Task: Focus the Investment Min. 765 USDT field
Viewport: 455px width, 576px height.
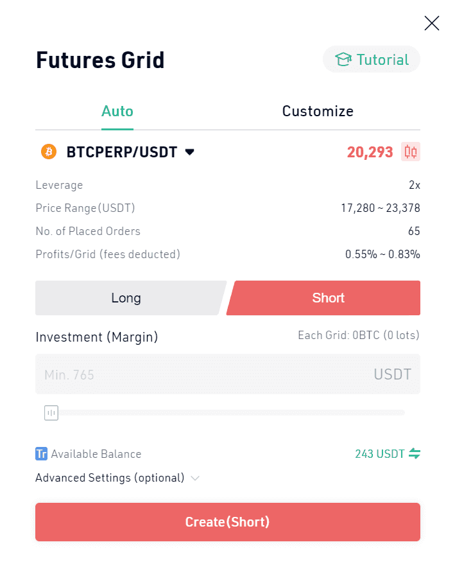Action: tap(228, 374)
